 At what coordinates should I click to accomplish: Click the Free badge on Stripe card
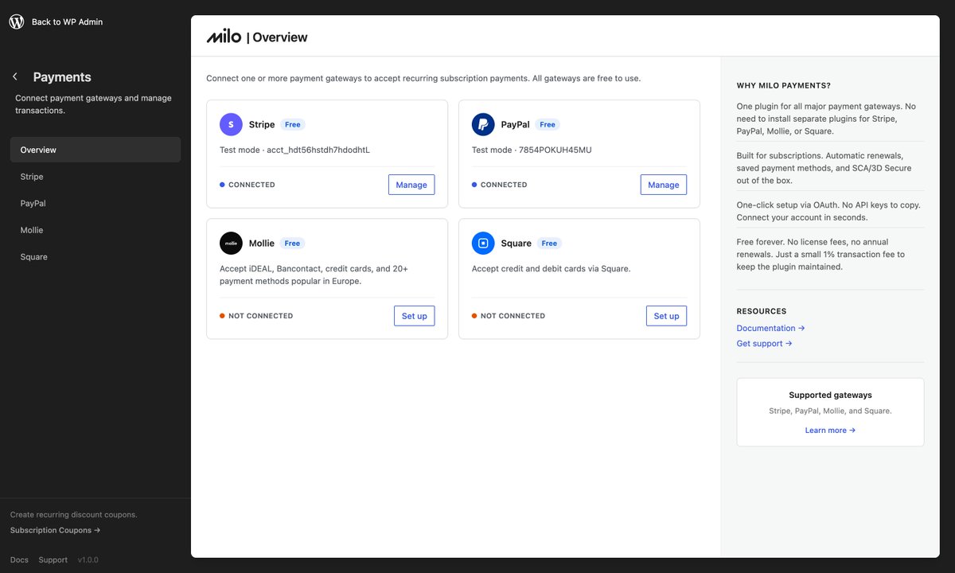tap(293, 125)
